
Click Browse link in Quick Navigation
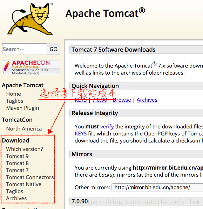(122, 100)
